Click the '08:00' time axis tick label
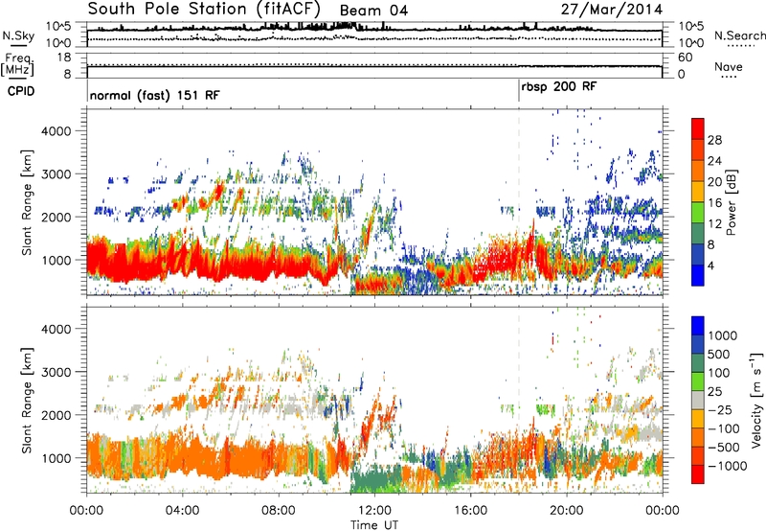766x531 pixels. 279,511
